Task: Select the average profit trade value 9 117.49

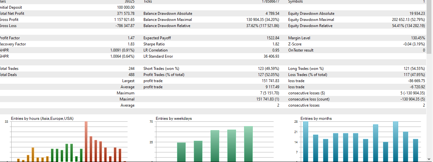Action: pyautogui.click(x=272, y=87)
